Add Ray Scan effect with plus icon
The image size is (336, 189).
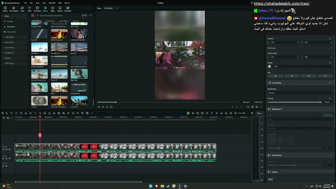tap(46, 36)
